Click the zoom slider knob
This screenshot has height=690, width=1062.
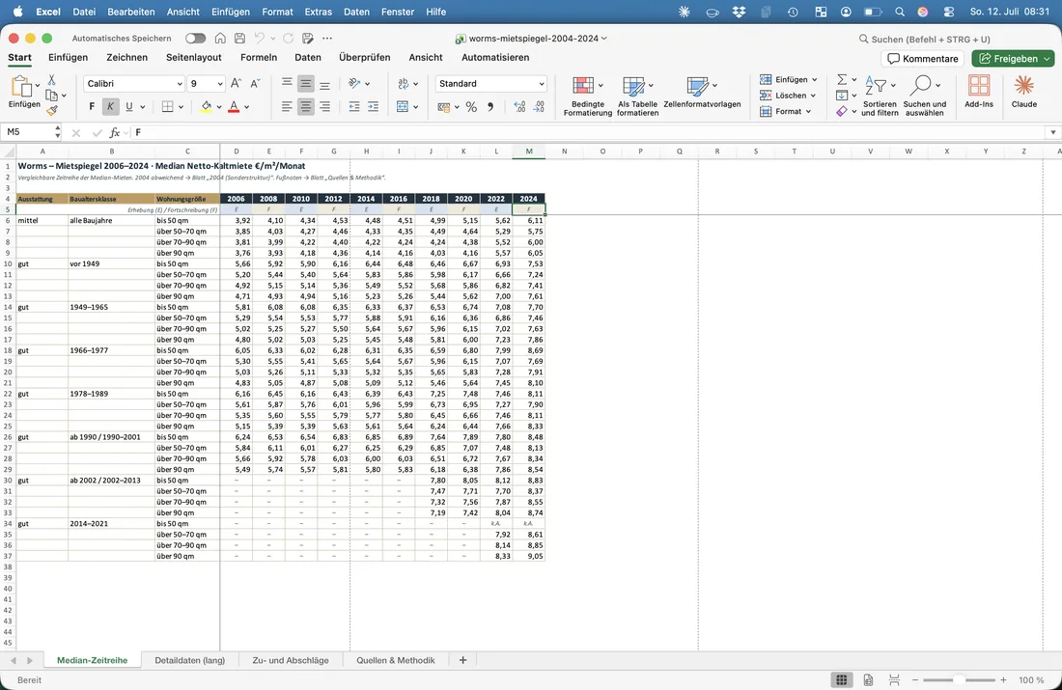point(959,679)
